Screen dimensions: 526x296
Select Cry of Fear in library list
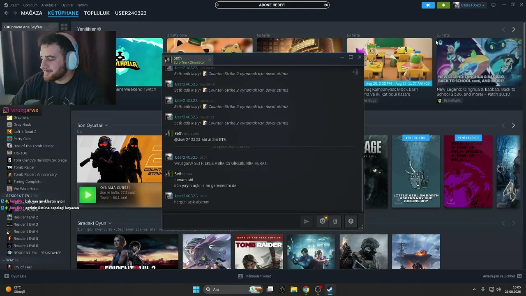point(23,267)
